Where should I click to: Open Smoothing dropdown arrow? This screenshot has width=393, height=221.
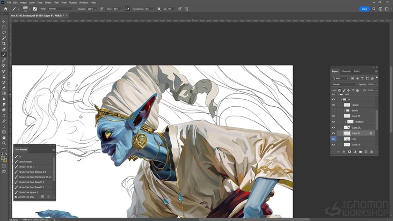(x=154, y=9)
